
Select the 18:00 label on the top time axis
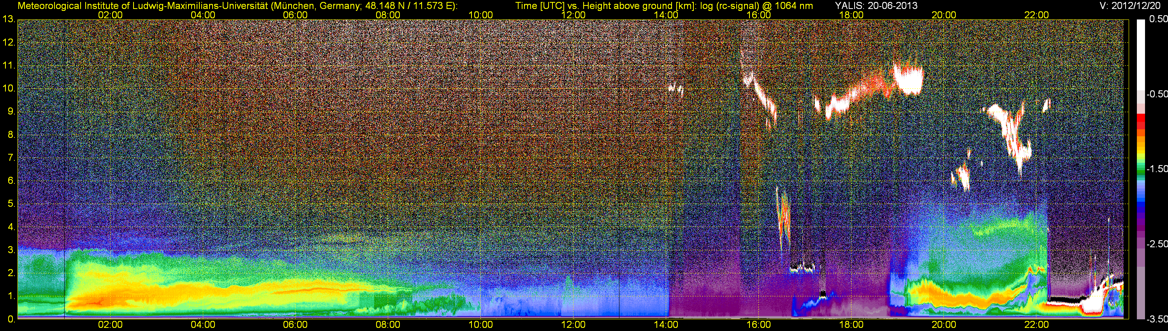(x=851, y=15)
